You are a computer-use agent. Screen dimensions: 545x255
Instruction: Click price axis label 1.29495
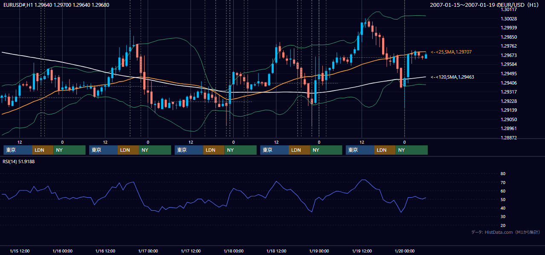coord(508,74)
